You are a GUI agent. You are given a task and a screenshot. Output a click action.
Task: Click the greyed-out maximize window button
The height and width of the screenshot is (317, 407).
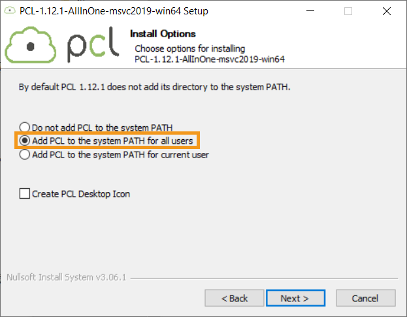point(348,11)
